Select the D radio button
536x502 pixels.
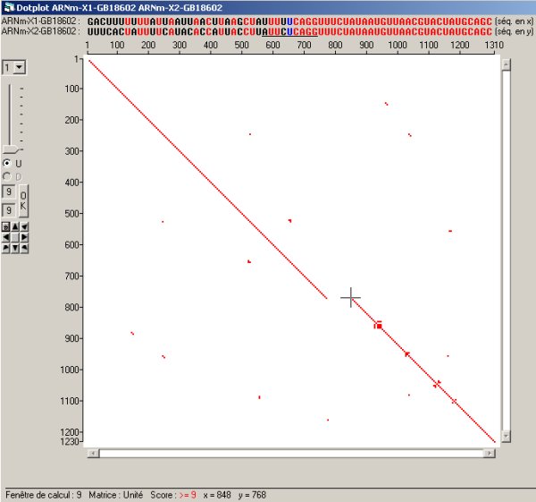tap(7, 176)
